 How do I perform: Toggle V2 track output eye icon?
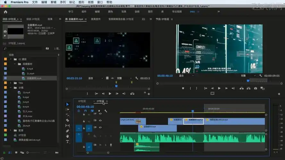tap(100, 121)
